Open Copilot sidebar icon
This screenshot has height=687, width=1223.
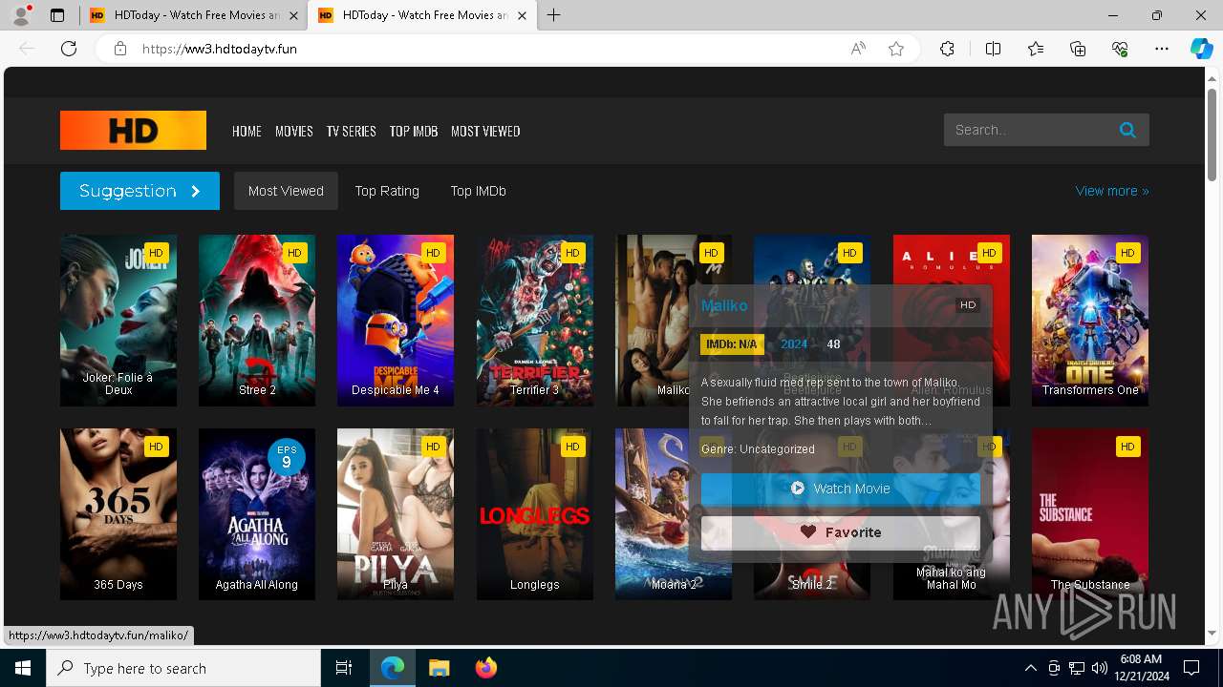(1201, 49)
